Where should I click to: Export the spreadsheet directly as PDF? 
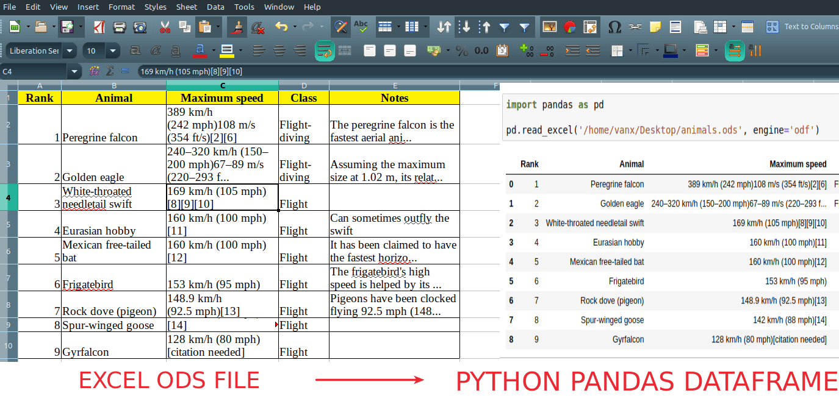click(x=98, y=27)
